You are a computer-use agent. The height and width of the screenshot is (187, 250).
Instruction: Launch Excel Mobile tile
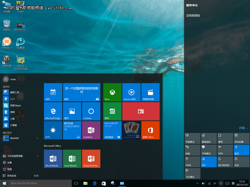click(x=72, y=158)
